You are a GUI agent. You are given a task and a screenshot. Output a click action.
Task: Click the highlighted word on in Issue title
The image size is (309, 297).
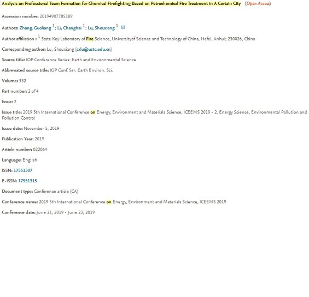pyautogui.click(x=93, y=112)
